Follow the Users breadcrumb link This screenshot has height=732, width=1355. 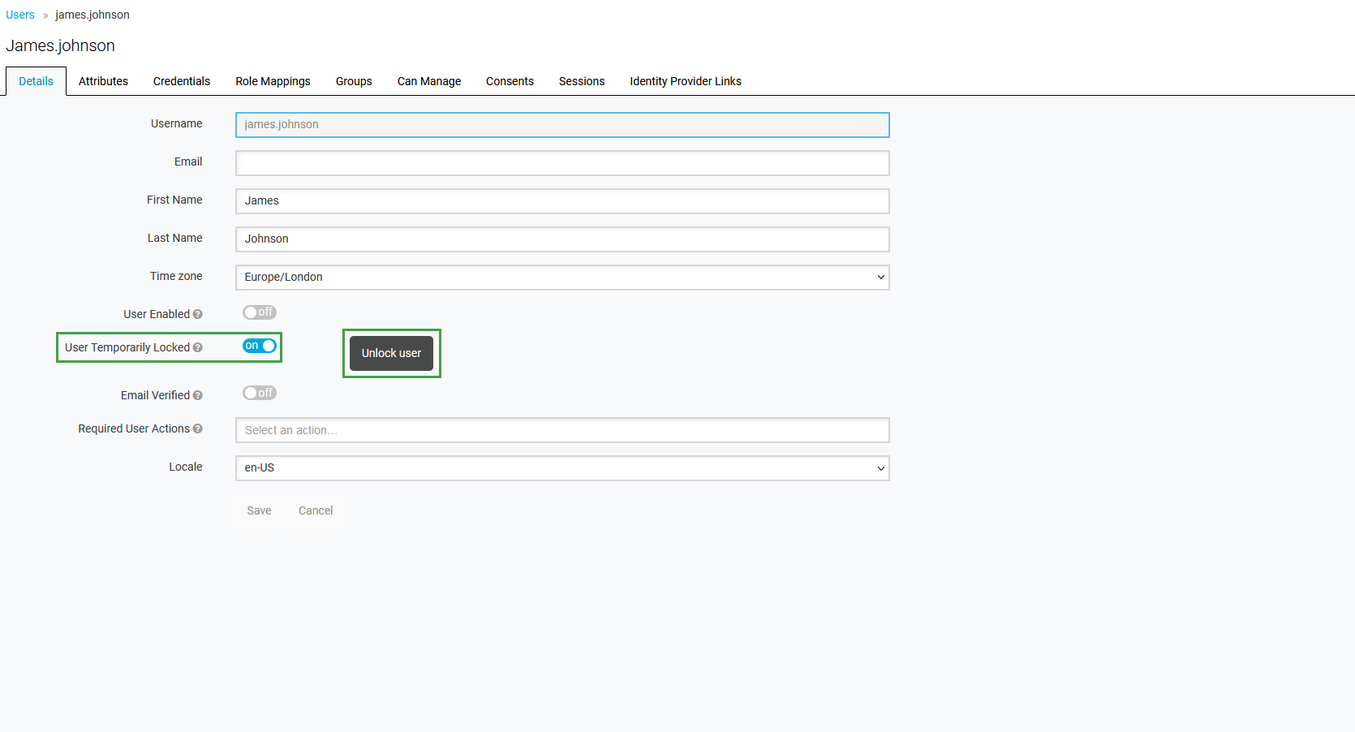(20, 15)
